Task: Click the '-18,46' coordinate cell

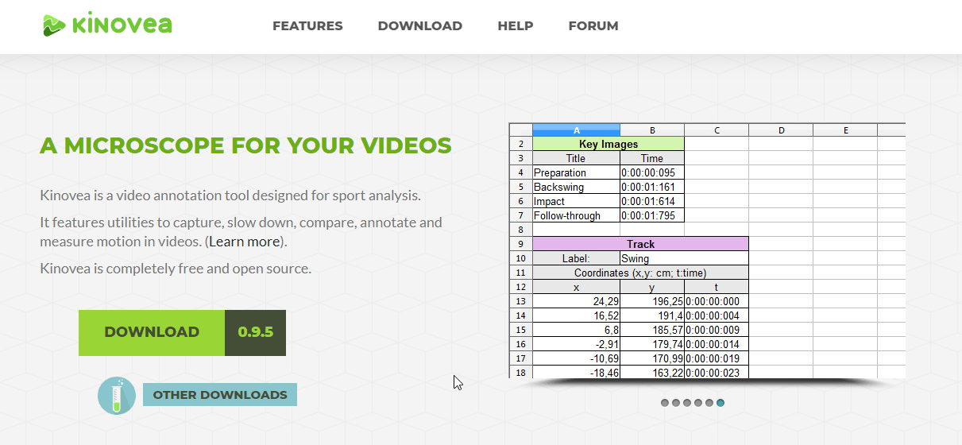Action: pos(576,372)
